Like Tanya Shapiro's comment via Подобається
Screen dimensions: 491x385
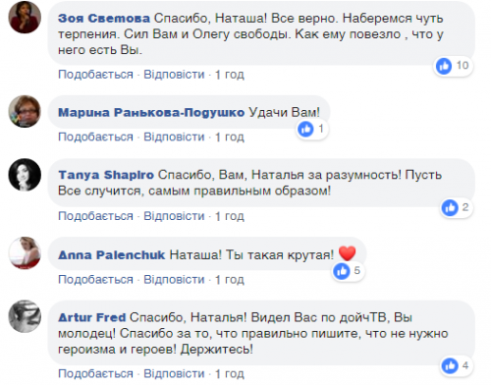click(95, 216)
